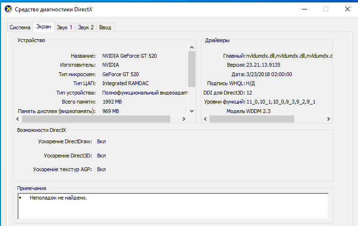358x226 pixels.
Task: Switch to the Ввод tab
Action: (105, 27)
